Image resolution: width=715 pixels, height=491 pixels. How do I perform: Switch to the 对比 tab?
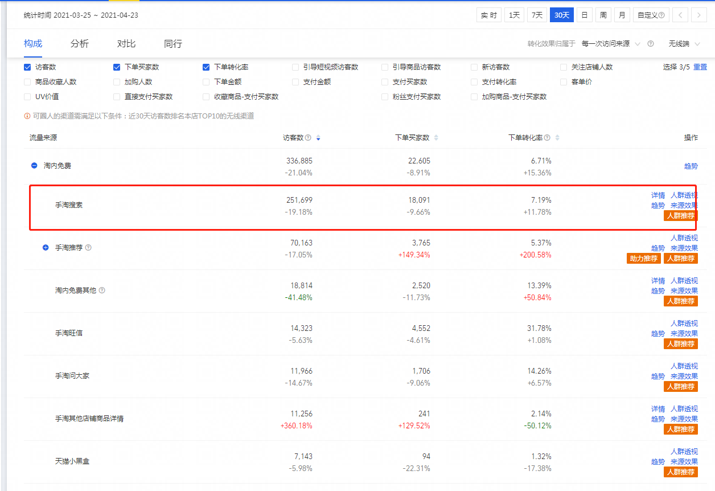tap(126, 44)
